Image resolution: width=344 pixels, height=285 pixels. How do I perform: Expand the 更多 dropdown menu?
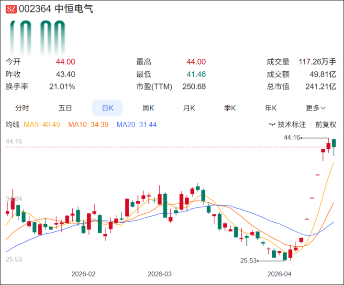coord(315,108)
